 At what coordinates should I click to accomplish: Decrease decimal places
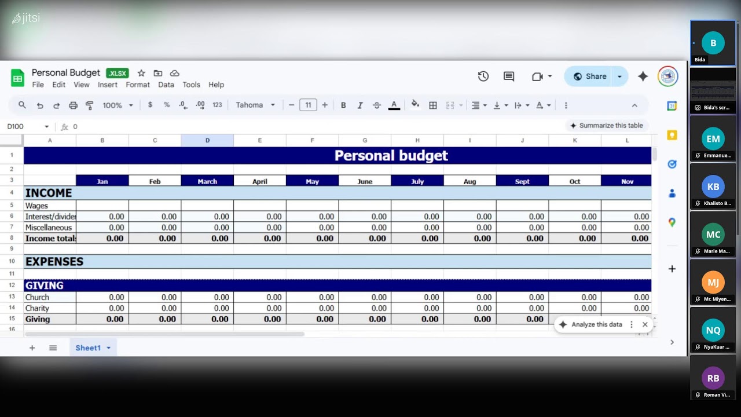pyautogui.click(x=183, y=105)
